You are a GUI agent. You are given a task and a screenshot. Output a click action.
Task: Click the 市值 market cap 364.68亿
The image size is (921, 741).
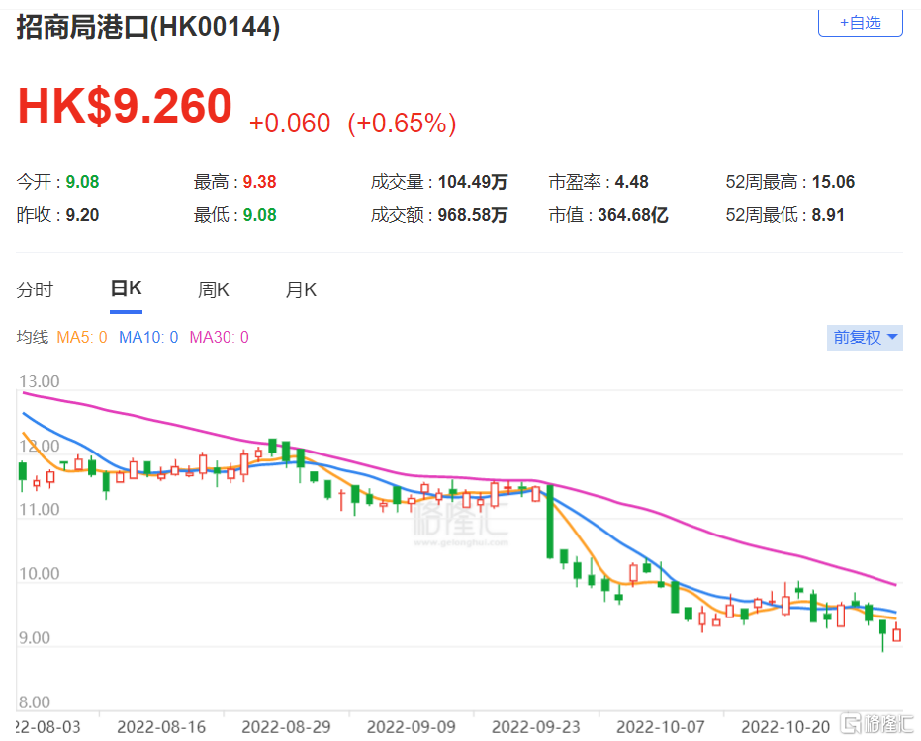(632, 215)
